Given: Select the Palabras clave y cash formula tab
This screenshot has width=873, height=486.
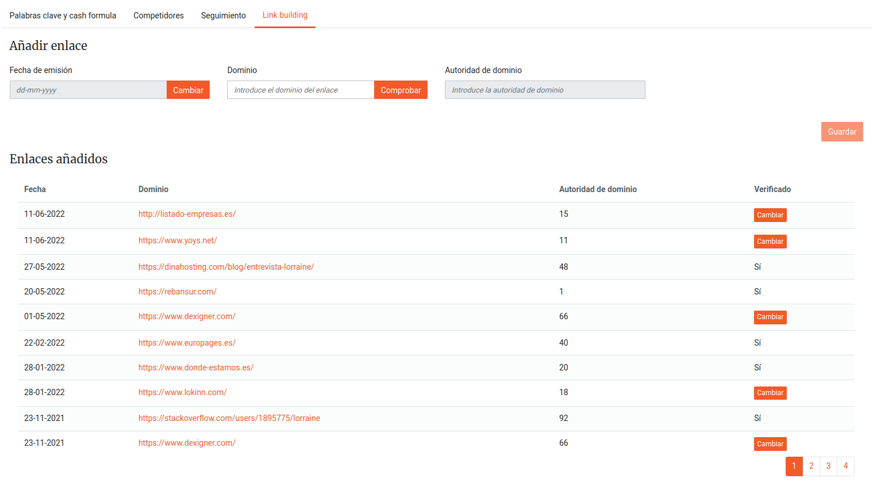Looking at the screenshot, I should tap(63, 16).
